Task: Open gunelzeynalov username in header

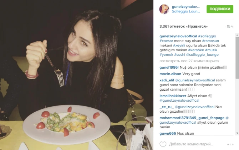Action: 185,7
